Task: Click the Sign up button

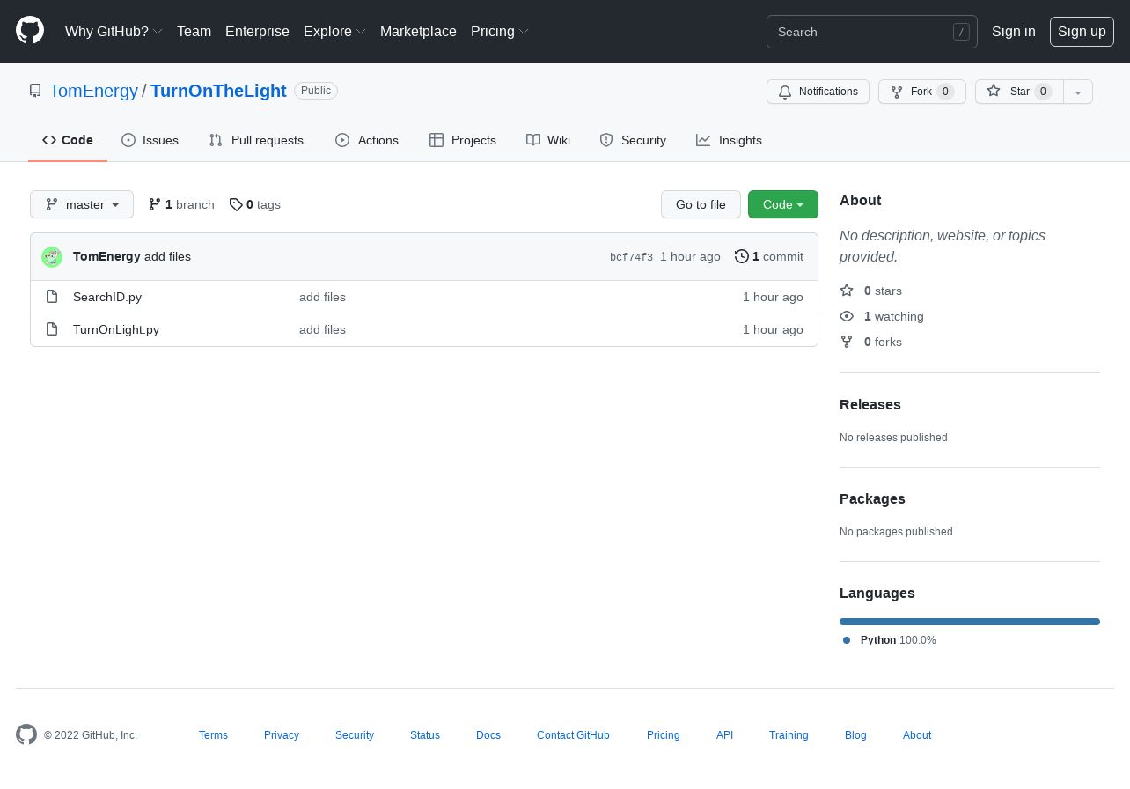Action: click(1082, 31)
